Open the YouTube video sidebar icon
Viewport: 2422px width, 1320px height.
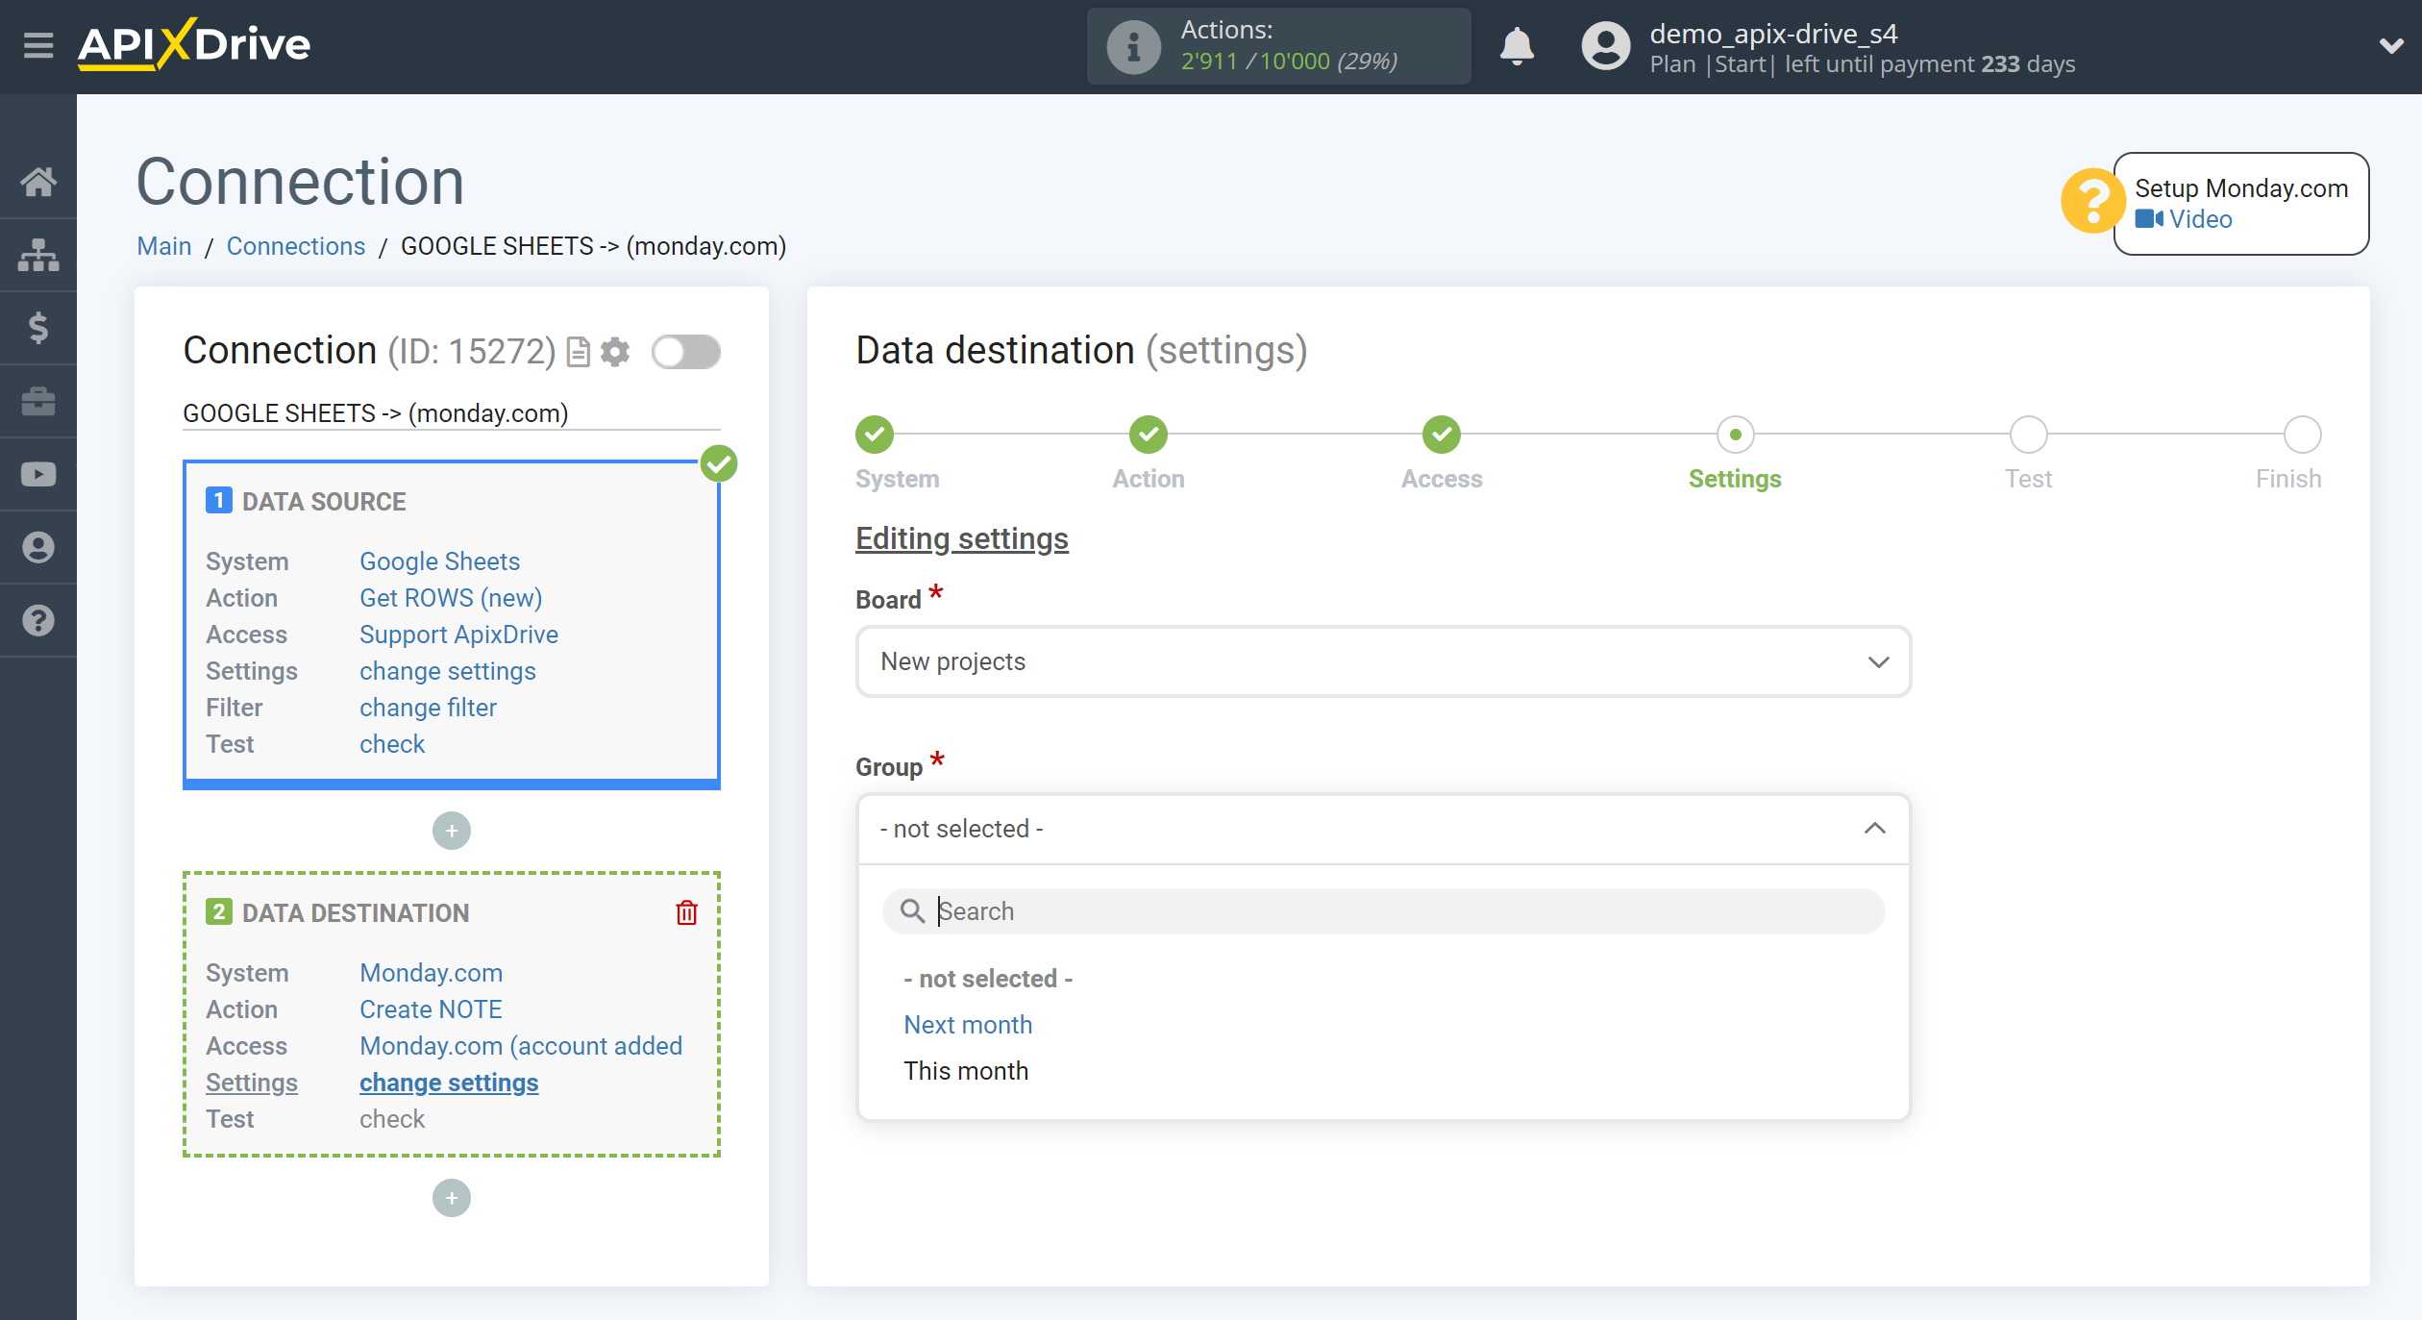38,474
